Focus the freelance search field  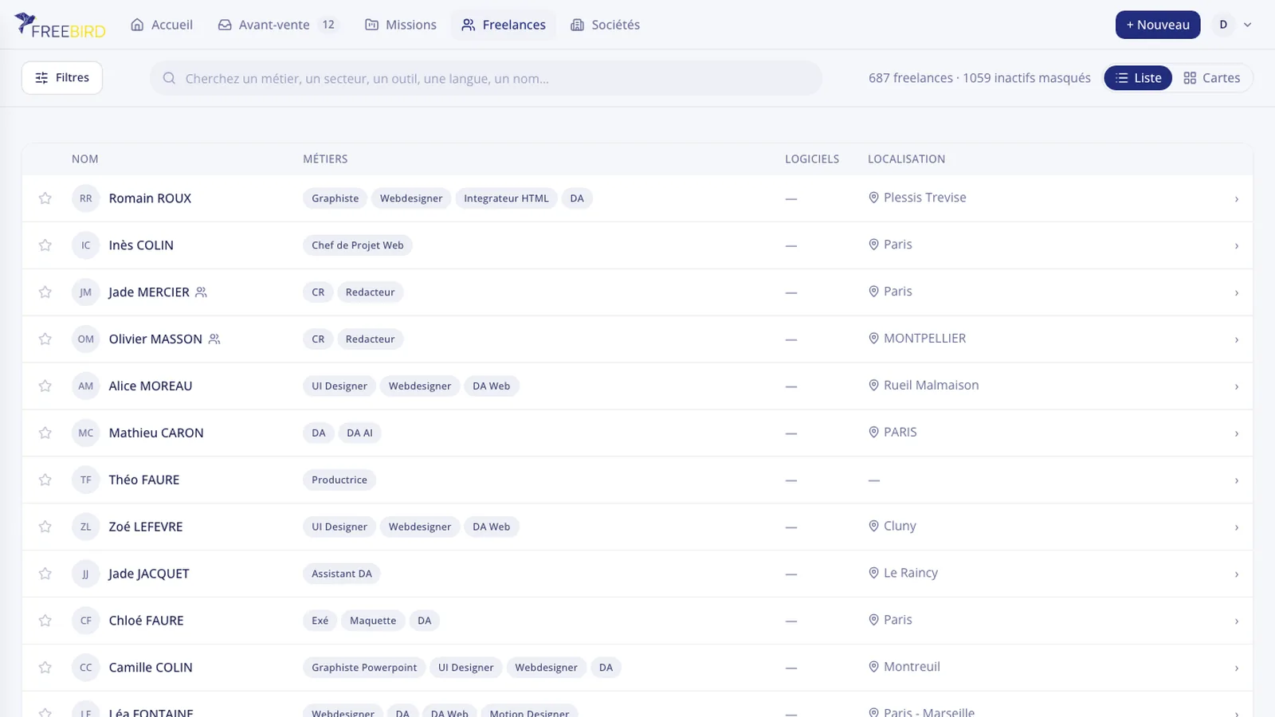point(486,78)
